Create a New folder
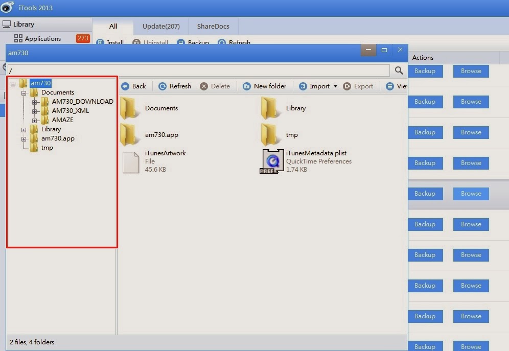This screenshot has width=509, height=351. click(265, 86)
